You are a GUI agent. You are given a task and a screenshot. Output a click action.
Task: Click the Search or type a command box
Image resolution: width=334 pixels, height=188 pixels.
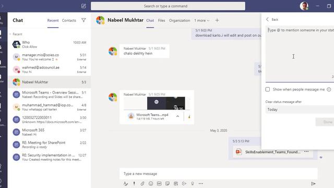[x=168, y=6]
